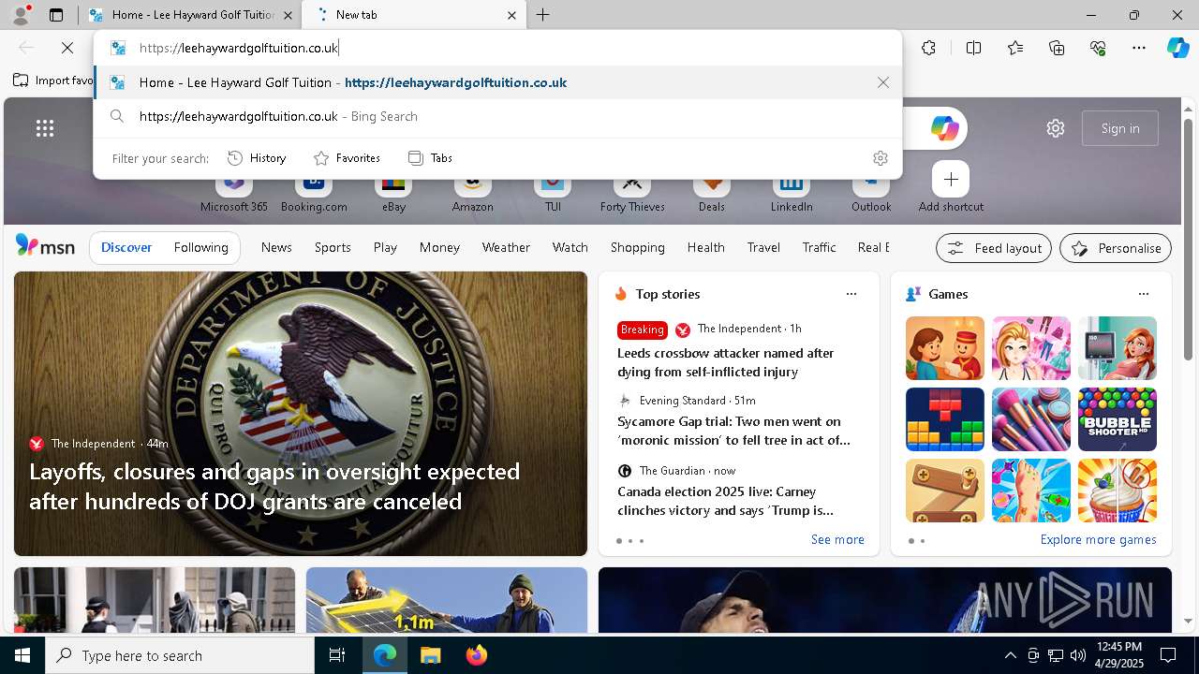The height and width of the screenshot is (674, 1199).
Task: Switch to the Lee Hayward Golf Tuition tab
Action: pyautogui.click(x=192, y=15)
